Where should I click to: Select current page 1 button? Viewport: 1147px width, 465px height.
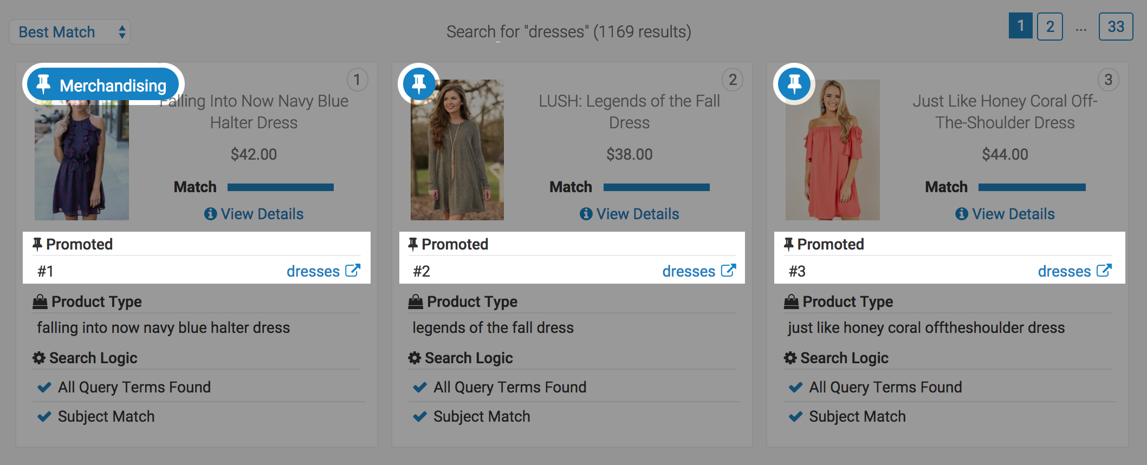1020,27
